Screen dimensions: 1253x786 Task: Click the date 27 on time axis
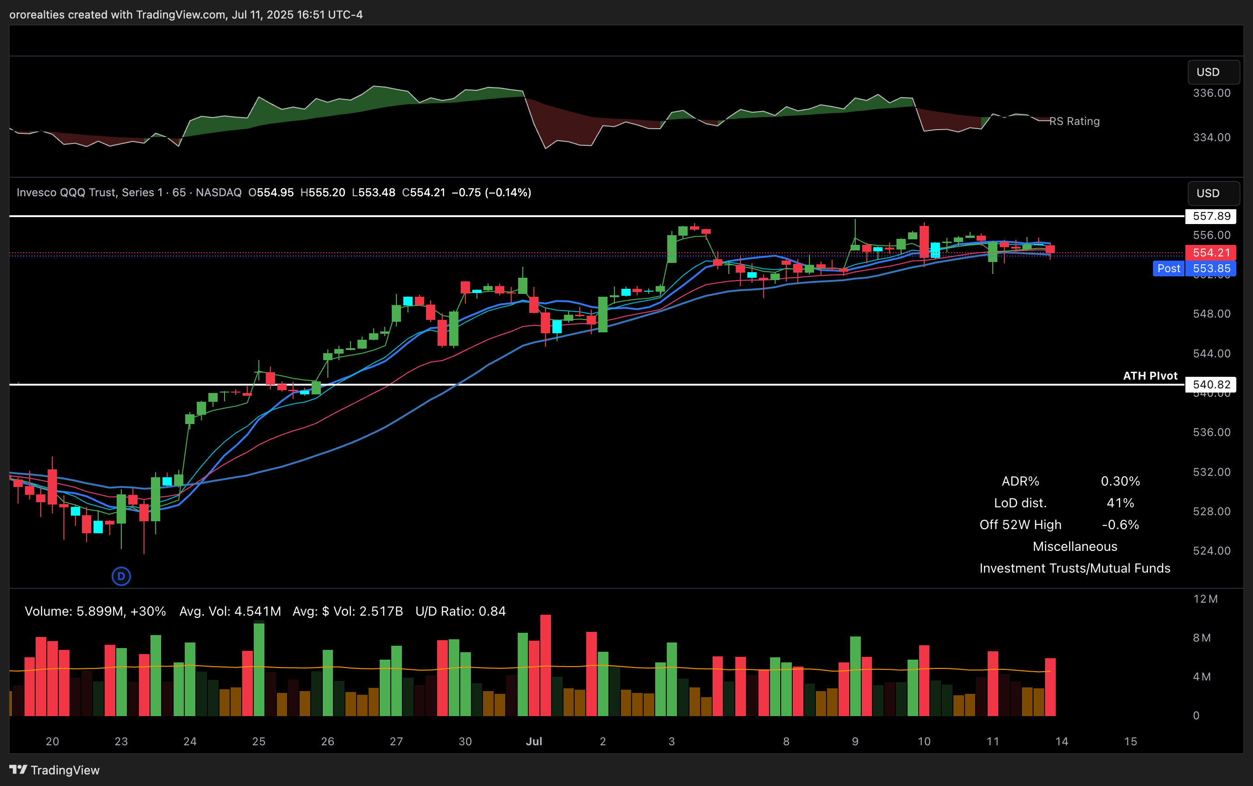(x=397, y=742)
